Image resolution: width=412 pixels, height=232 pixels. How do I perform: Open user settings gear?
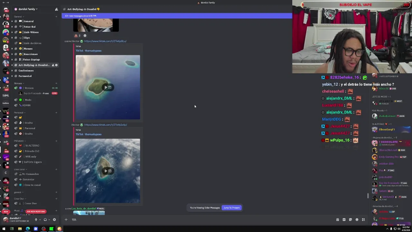click(x=54, y=220)
